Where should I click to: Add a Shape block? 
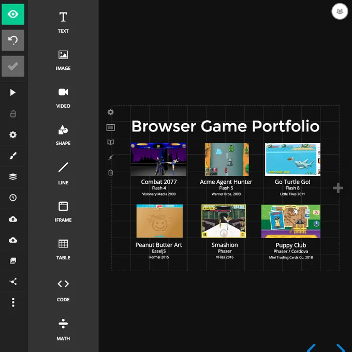tap(63, 136)
